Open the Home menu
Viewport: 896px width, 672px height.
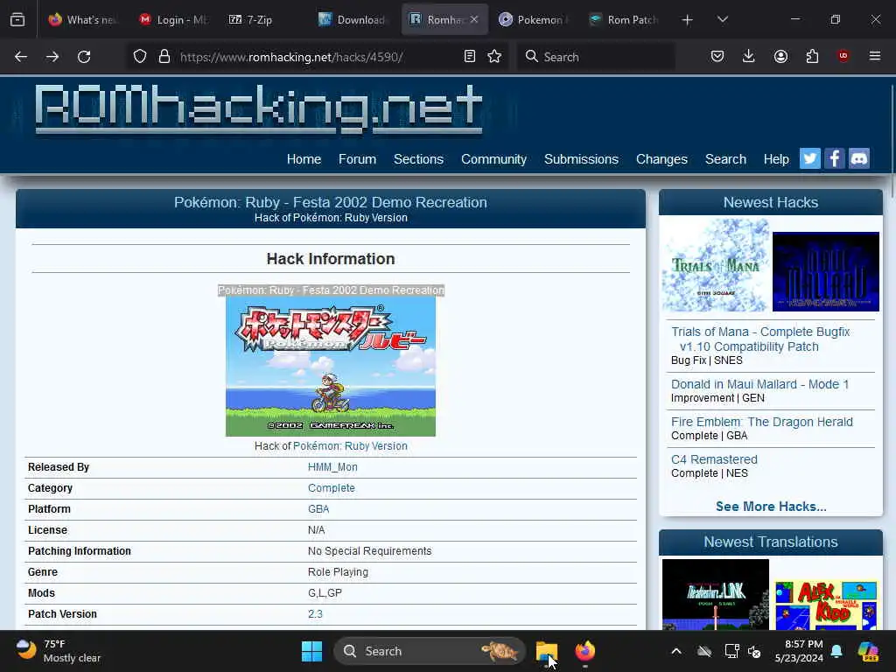304,159
